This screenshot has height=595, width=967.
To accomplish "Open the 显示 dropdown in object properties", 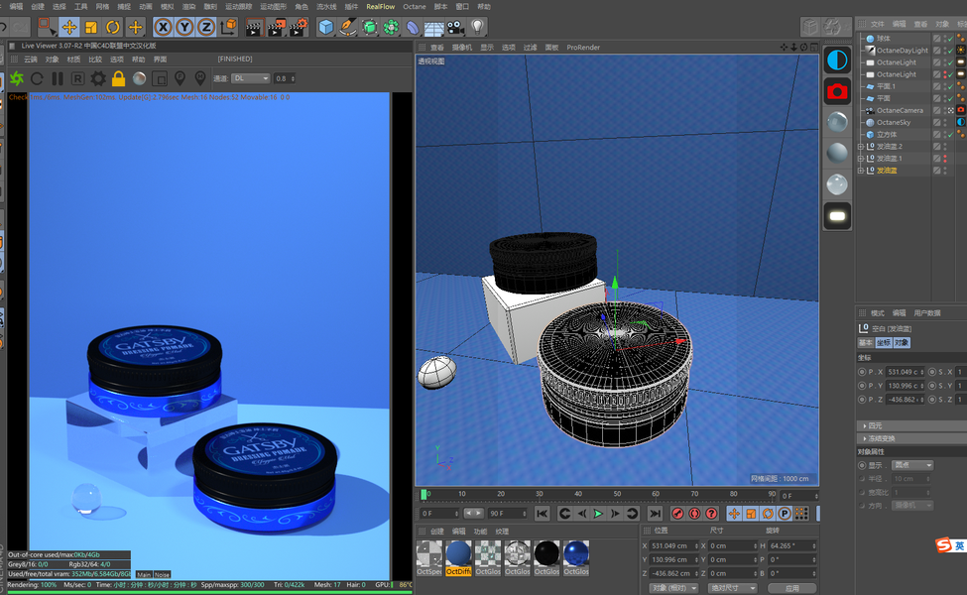I will pos(912,465).
